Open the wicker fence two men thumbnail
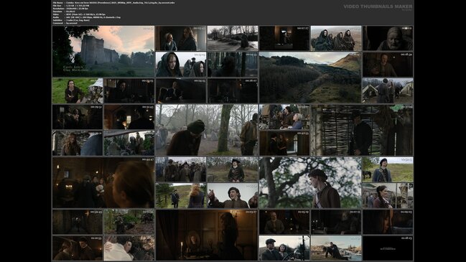Screen dimensions: 466x262 click(x=362, y=130)
